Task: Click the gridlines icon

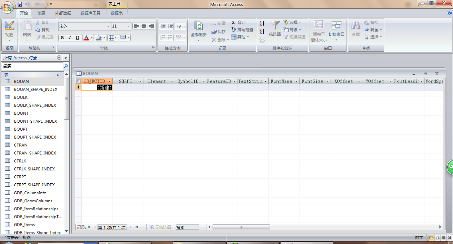Action: (111, 38)
